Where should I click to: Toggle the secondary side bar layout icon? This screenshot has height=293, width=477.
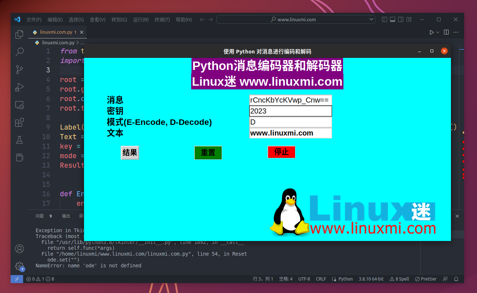(x=401, y=19)
